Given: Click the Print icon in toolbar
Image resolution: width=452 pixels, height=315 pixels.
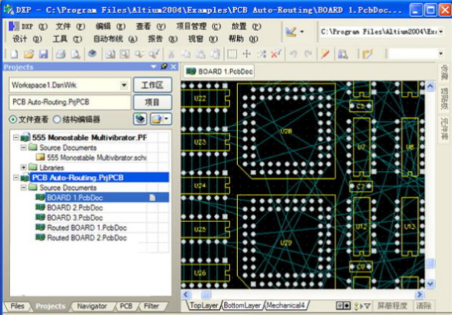Looking at the screenshot, I should point(60,54).
